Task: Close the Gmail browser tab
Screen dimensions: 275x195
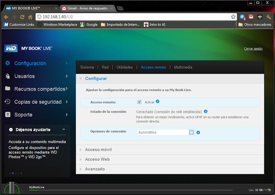Action: (x=112, y=8)
